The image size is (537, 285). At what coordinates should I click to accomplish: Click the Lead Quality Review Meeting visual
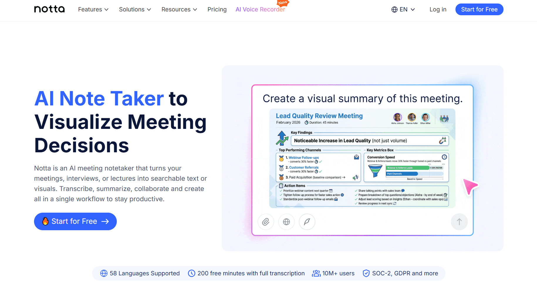pyautogui.click(x=362, y=158)
